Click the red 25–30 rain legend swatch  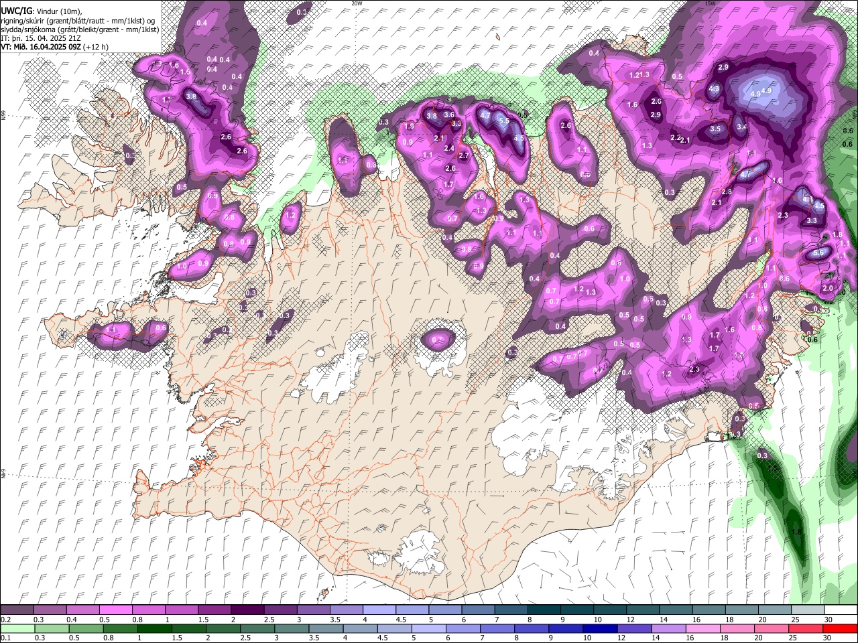(x=804, y=628)
